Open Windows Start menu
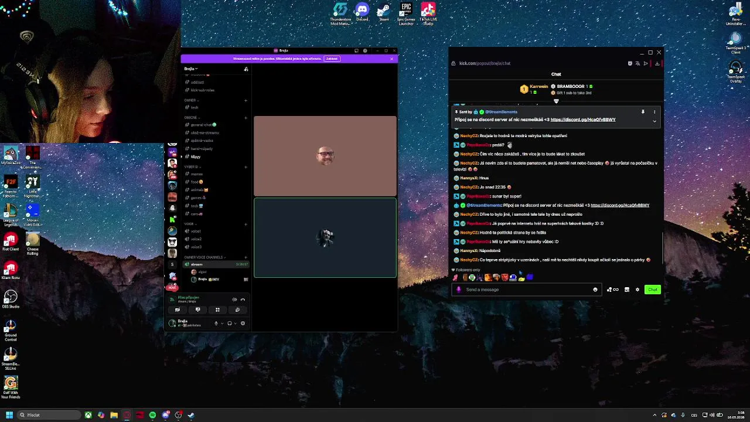The height and width of the screenshot is (422, 750). 9,415
